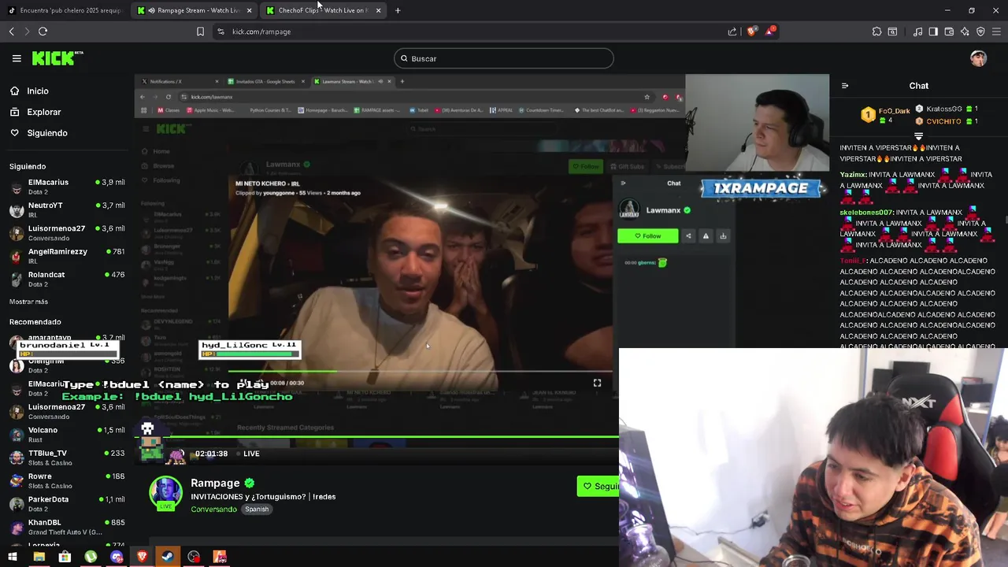Open the user profile avatar menu
The image size is (1008, 567).
978,58
